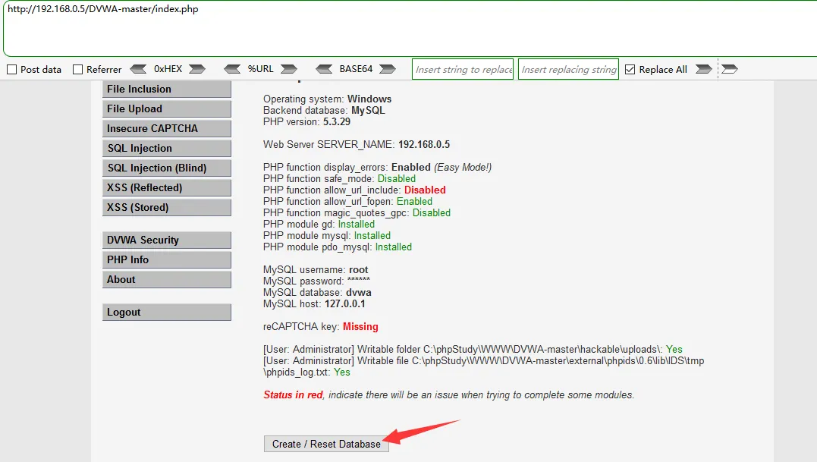The image size is (817, 462).
Task: Click the right arrow after 0xHEX
Action: [x=197, y=69]
